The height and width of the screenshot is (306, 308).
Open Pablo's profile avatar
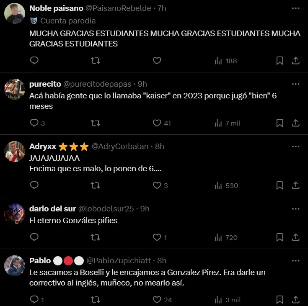pos(15,265)
